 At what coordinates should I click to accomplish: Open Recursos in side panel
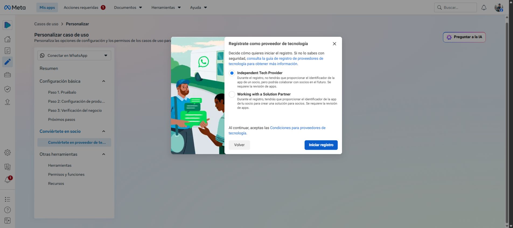point(56,184)
